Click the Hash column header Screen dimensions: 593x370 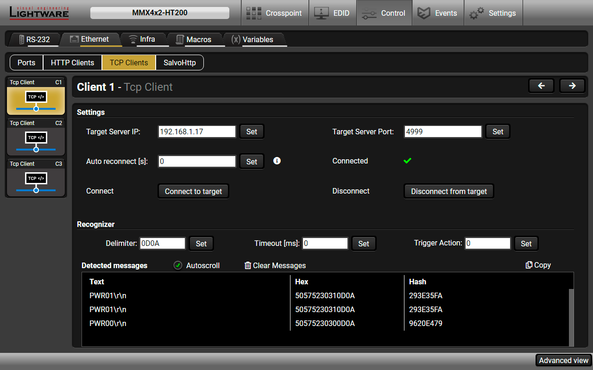click(x=417, y=282)
